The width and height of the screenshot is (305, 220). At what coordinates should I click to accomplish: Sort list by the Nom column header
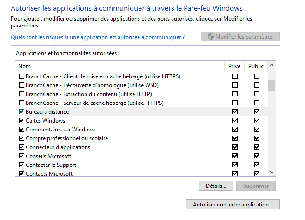click(119, 66)
